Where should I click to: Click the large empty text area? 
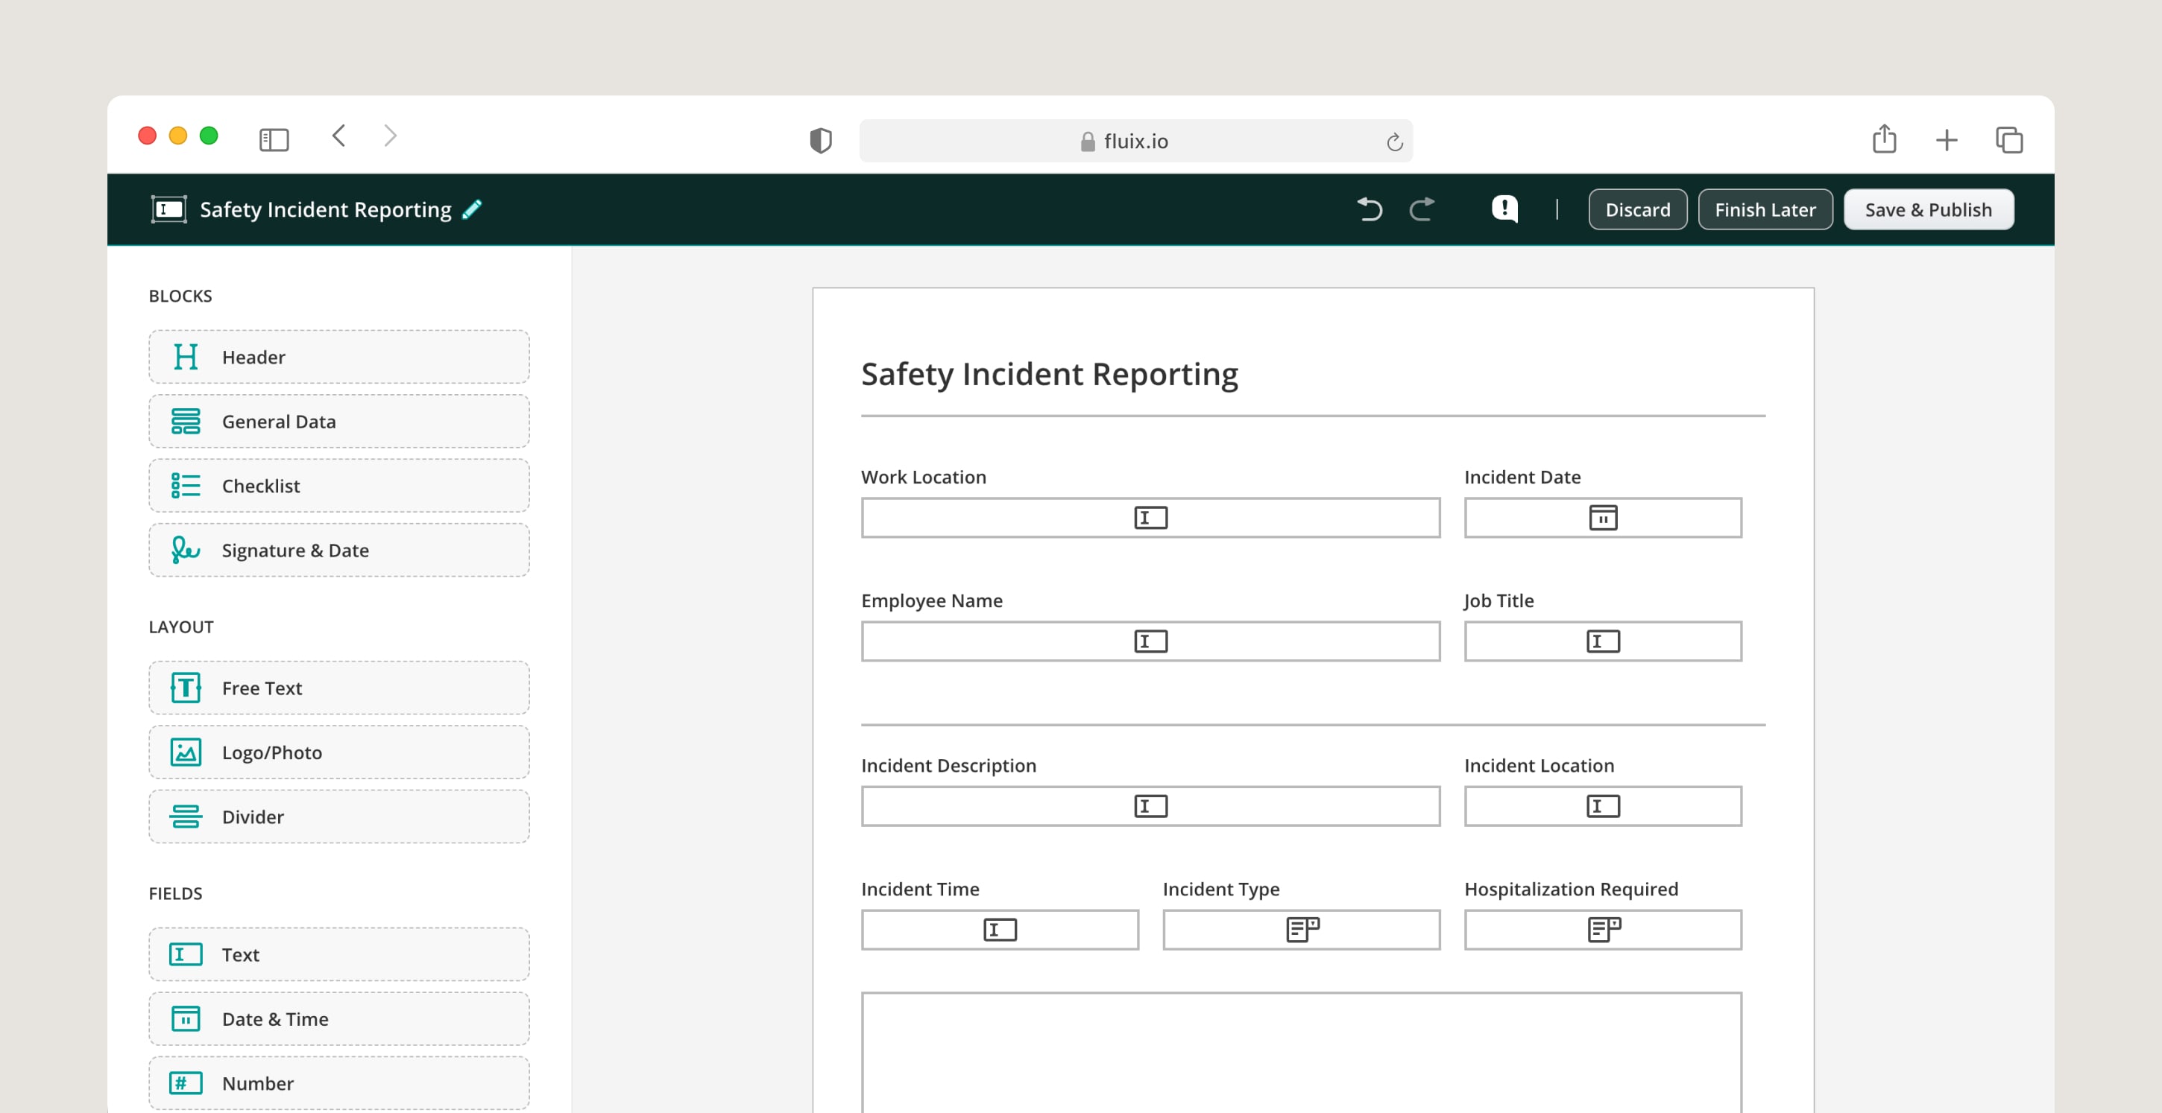[1301, 1053]
